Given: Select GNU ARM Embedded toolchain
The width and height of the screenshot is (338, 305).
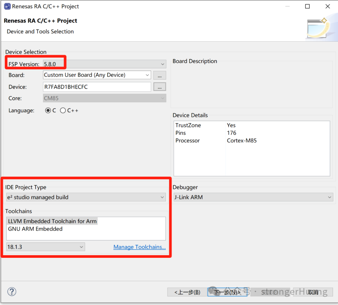Looking at the screenshot, I should coord(35,229).
